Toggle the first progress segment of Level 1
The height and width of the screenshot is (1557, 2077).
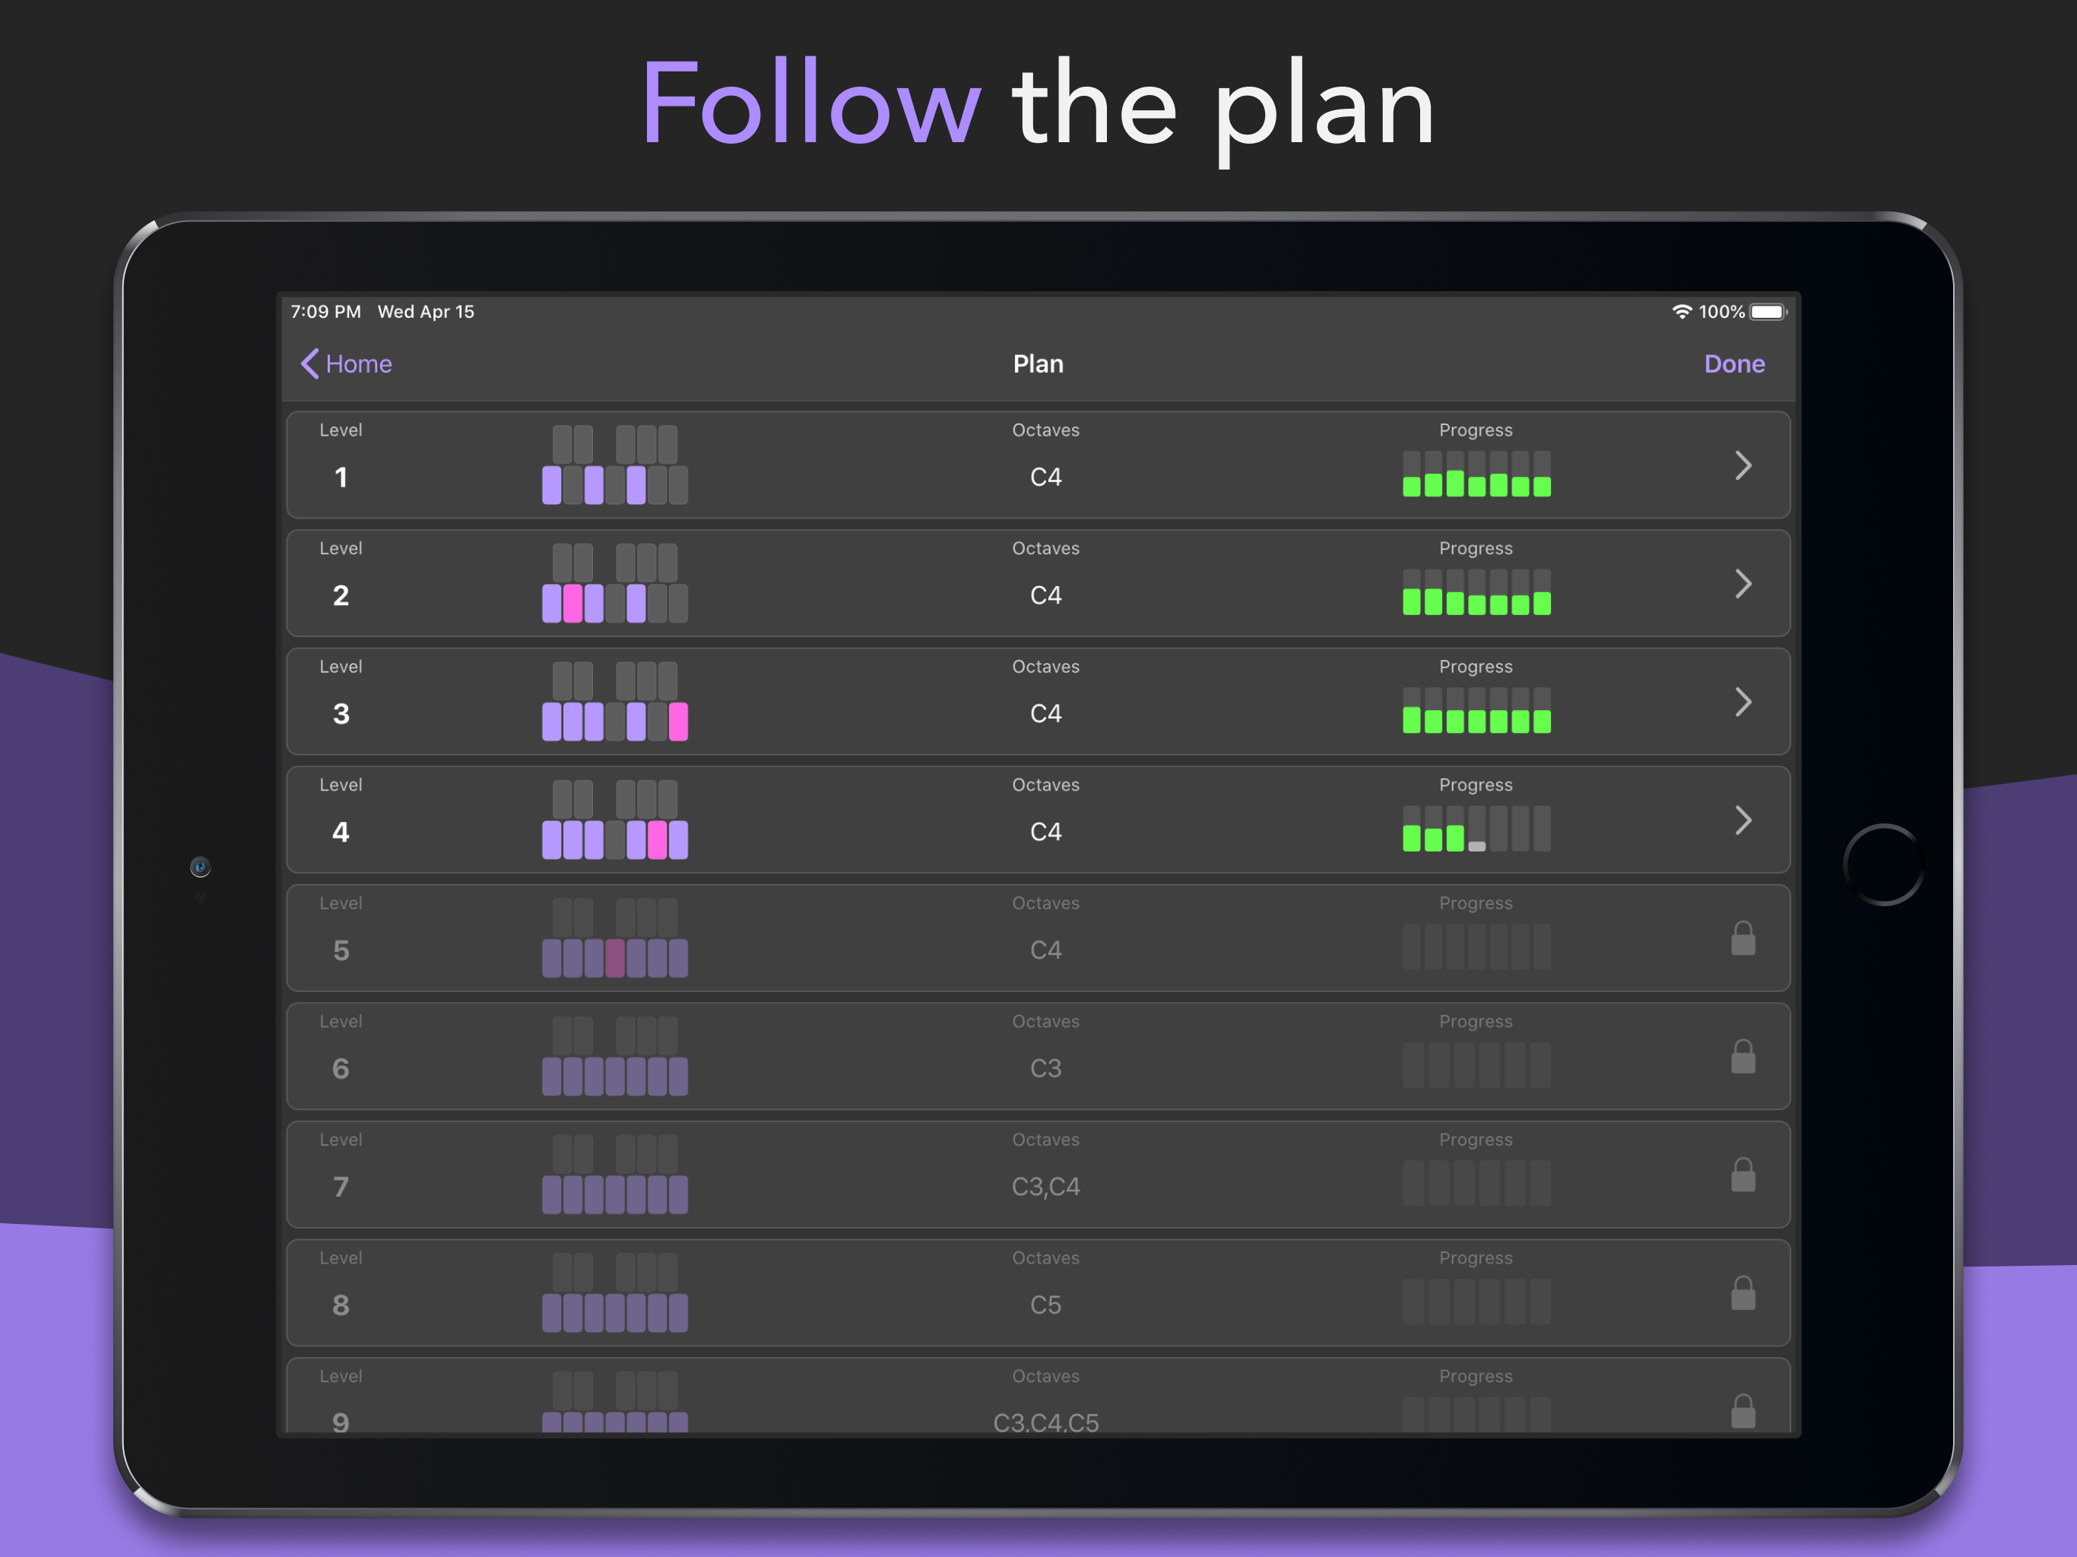point(1411,484)
